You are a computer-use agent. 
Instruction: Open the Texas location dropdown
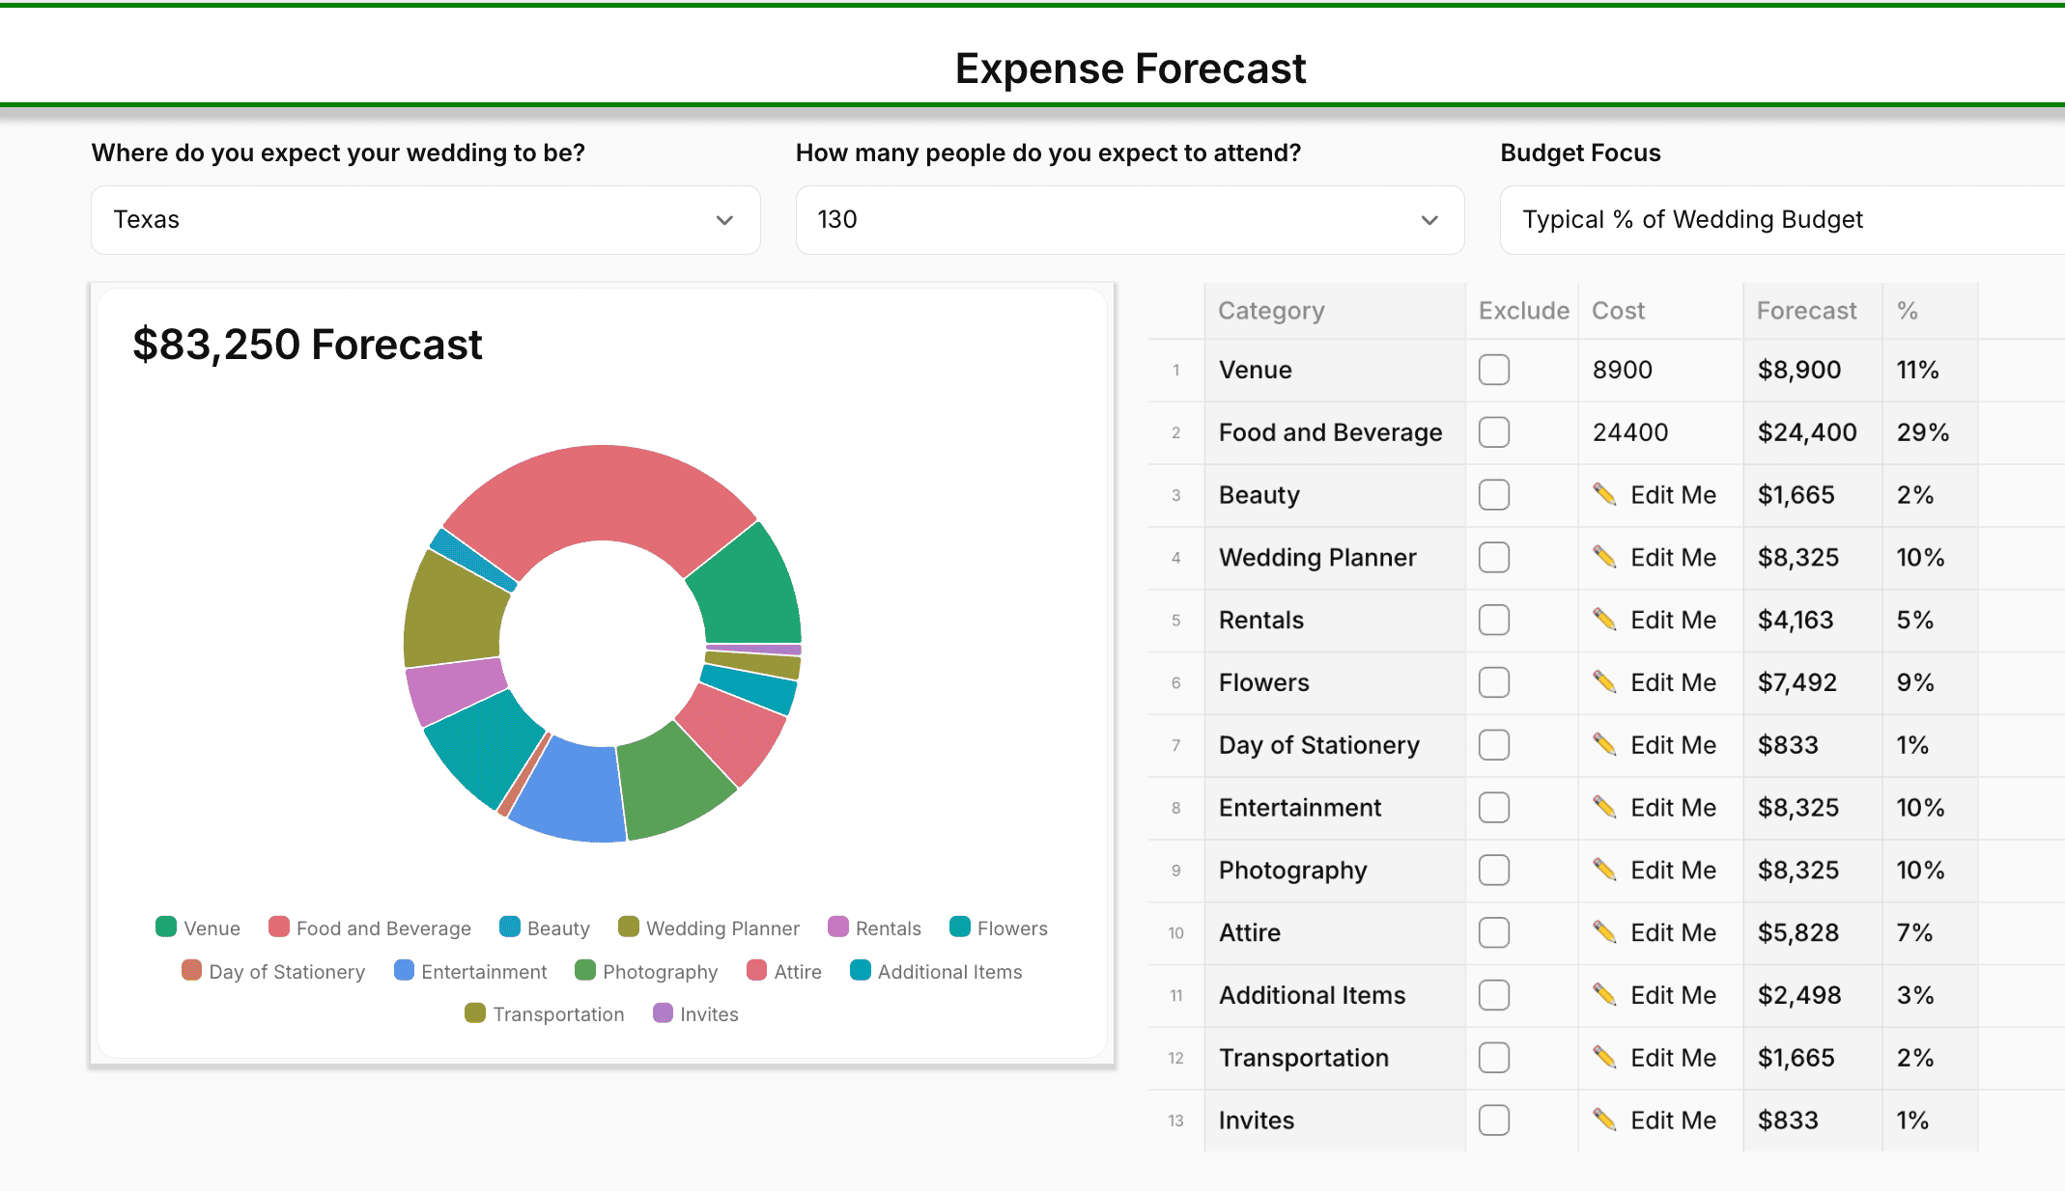pyautogui.click(x=425, y=220)
